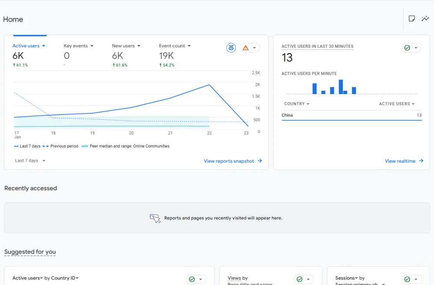Switch to the New users metric
Viewport: 434px width, 285px height.
click(126, 46)
